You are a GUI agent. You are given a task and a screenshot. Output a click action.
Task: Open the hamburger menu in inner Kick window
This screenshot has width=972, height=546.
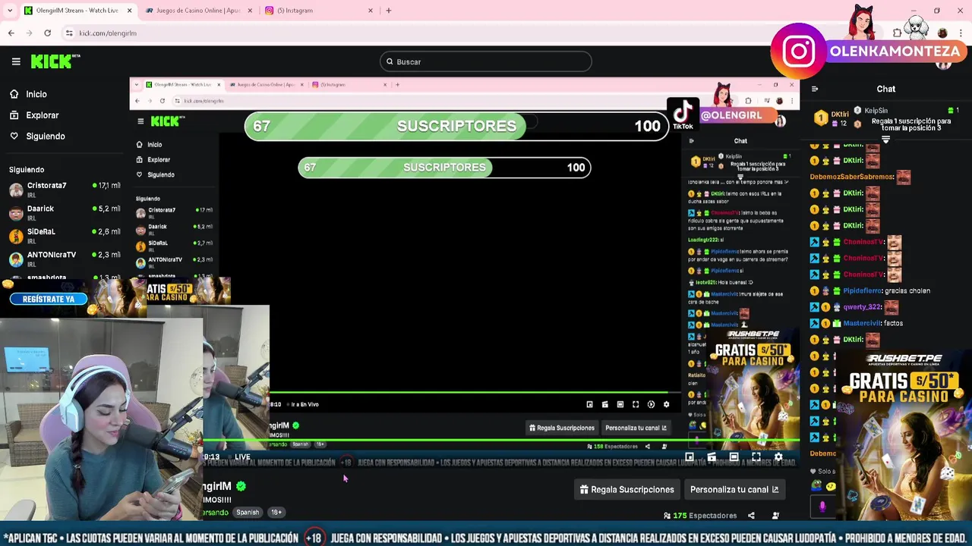coord(140,121)
